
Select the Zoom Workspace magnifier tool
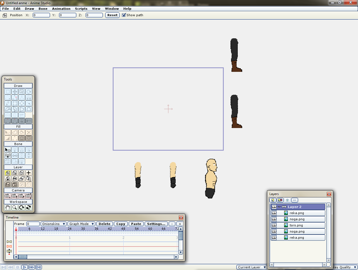click(15, 207)
